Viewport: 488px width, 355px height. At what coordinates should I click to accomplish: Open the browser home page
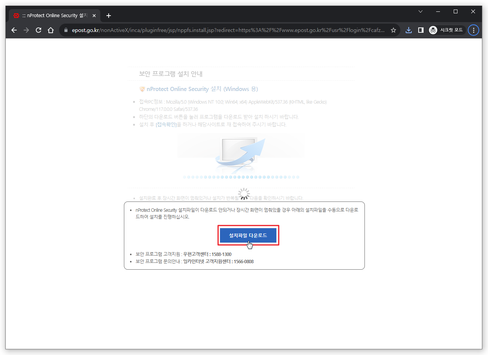(x=51, y=30)
